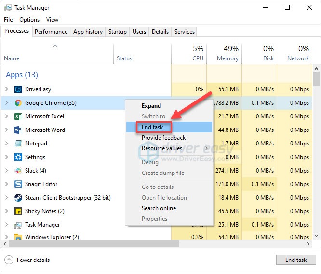321x274 pixels.
Task: Collapse view with Fewer details toggle
Action: [x=27, y=260]
